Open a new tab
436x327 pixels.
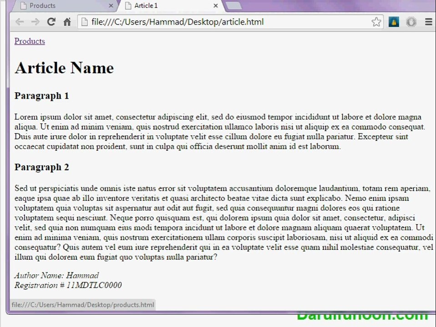233,6
